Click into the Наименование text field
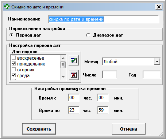 pos(103,19)
